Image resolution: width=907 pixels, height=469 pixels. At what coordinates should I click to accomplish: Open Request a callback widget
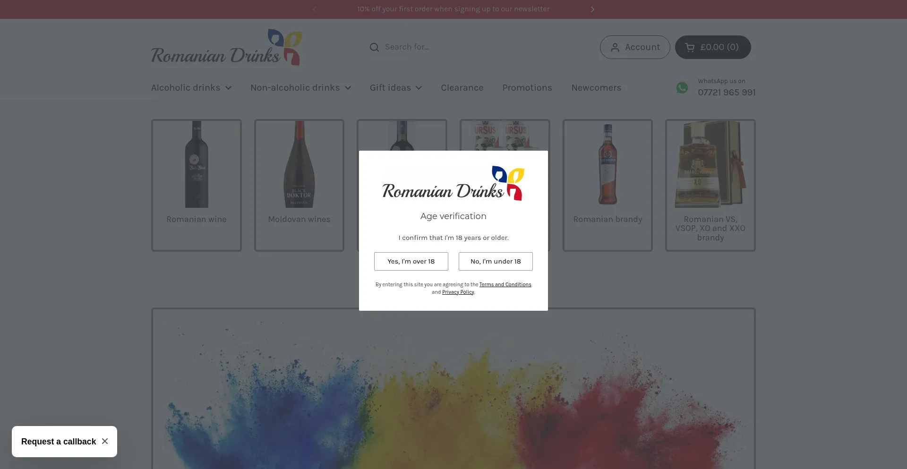pos(59,442)
